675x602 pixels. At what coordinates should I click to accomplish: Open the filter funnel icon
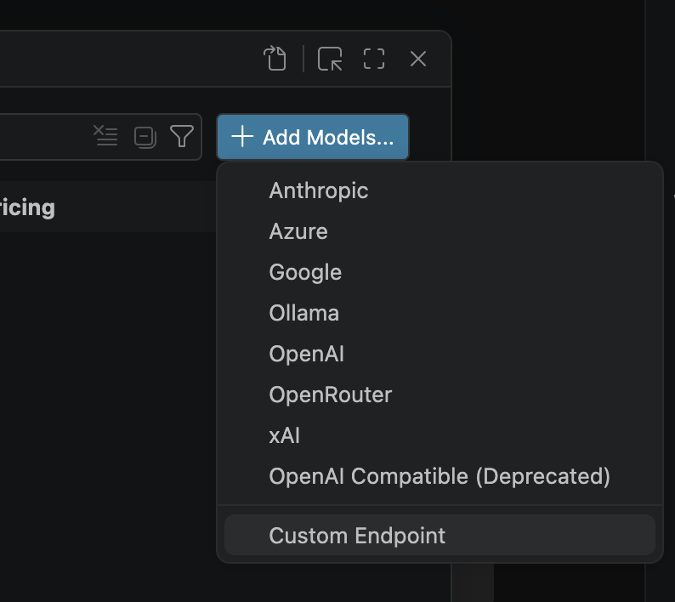[182, 137]
